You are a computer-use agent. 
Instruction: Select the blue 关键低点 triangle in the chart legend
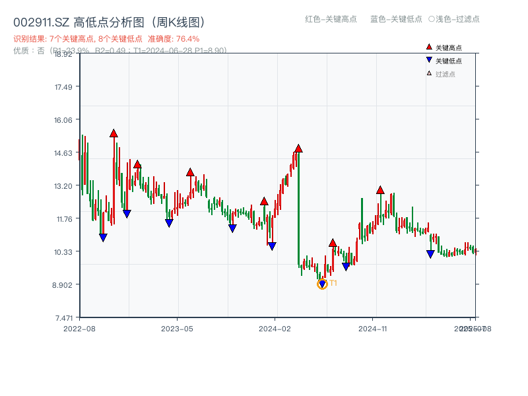[x=428, y=58]
